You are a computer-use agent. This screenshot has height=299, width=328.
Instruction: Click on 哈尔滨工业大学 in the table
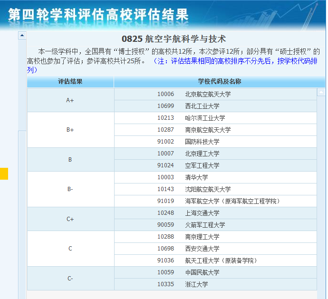[x=205, y=118]
